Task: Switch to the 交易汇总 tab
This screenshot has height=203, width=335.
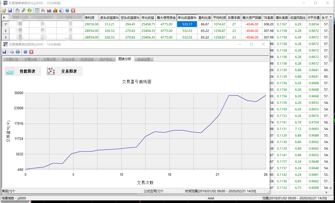Action: point(12,59)
